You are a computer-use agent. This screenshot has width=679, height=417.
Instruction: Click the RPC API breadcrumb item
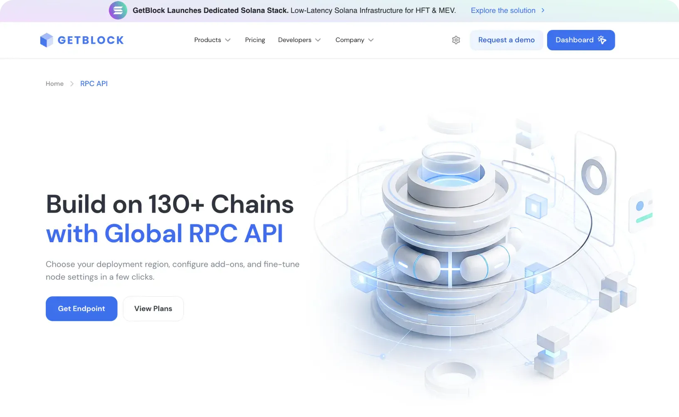coord(94,84)
